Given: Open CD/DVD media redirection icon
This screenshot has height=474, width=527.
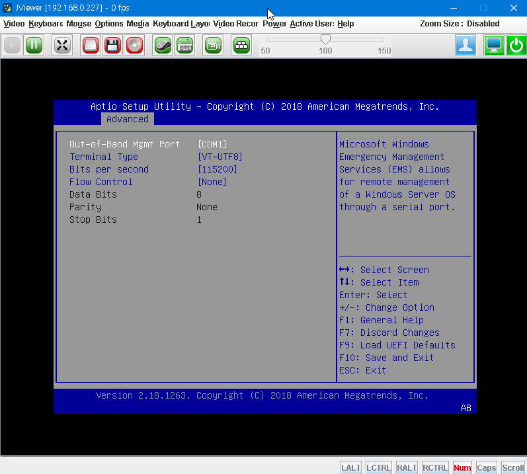Looking at the screenshot, I should click(134, 45).
